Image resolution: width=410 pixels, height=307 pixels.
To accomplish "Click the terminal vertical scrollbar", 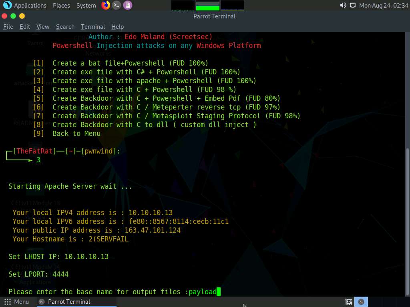I will (407, 221).
